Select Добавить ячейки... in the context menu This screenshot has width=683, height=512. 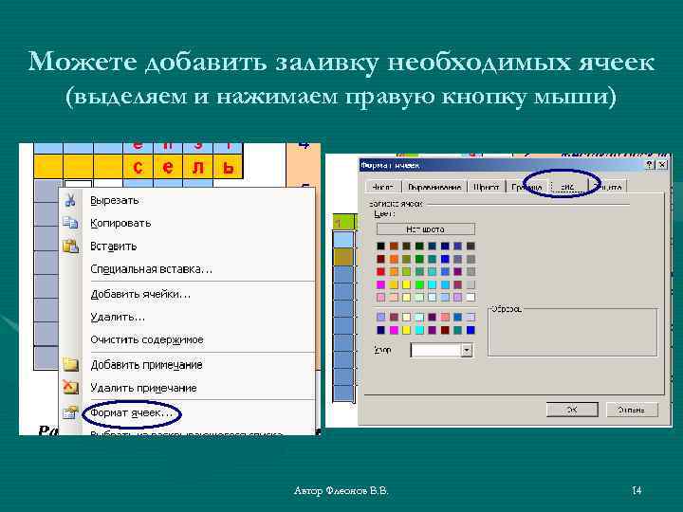pos(140,294)
